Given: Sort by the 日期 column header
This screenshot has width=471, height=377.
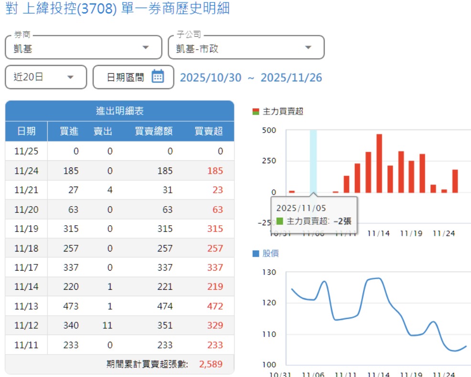Looking at the screenshot, I should [26, 131].
